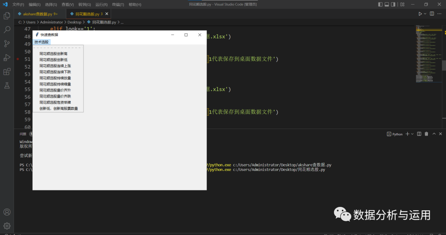The width and height of the screenshot is (446, 235).
Task: Click the editor minimap code overview
Action: [x=429, y=54]
